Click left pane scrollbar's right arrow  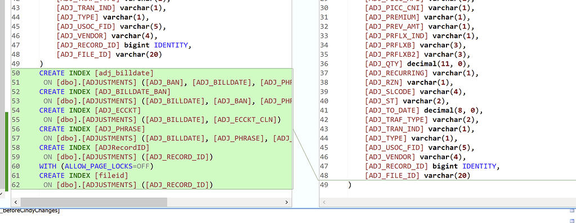(287, 202)
